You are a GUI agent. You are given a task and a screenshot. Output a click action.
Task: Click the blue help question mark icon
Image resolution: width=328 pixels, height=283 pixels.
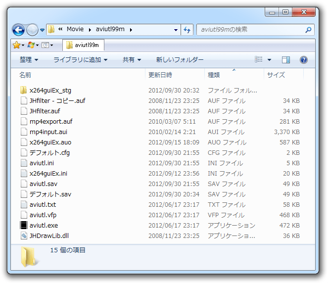(304, 60)
